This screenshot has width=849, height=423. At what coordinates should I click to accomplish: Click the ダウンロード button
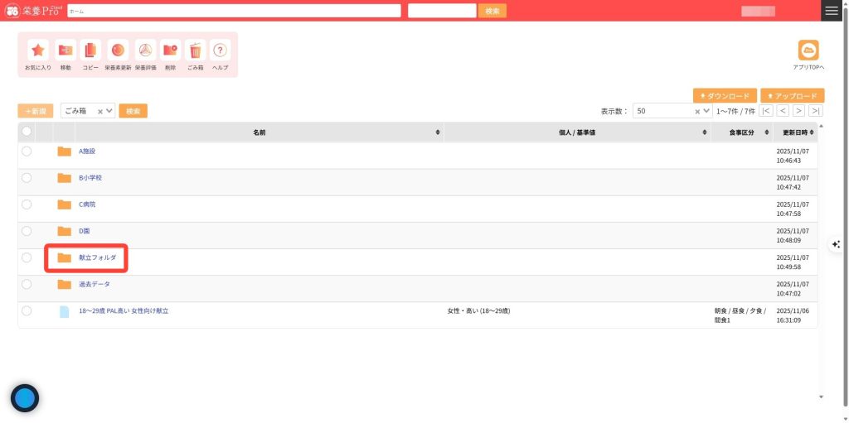click(725, 96)
